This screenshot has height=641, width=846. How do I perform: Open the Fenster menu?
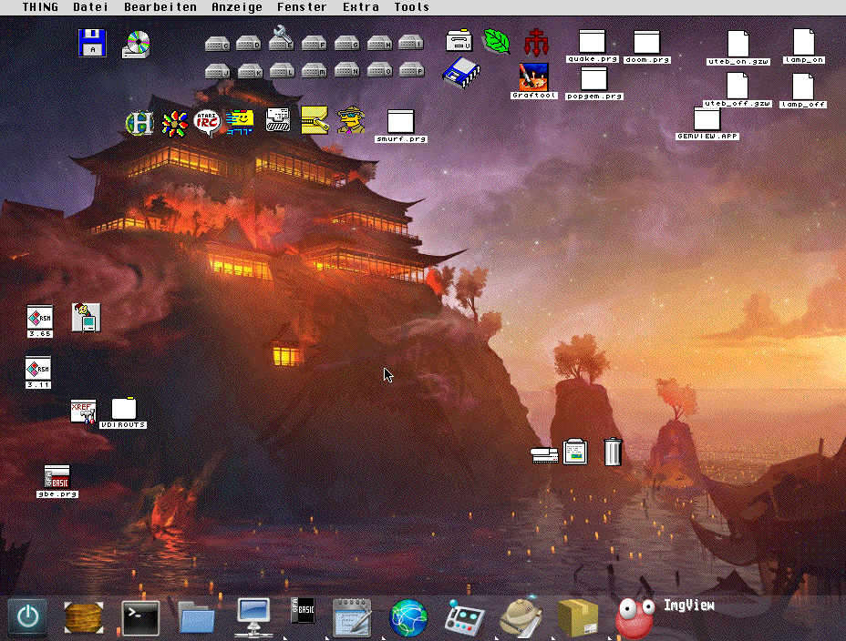302,7
